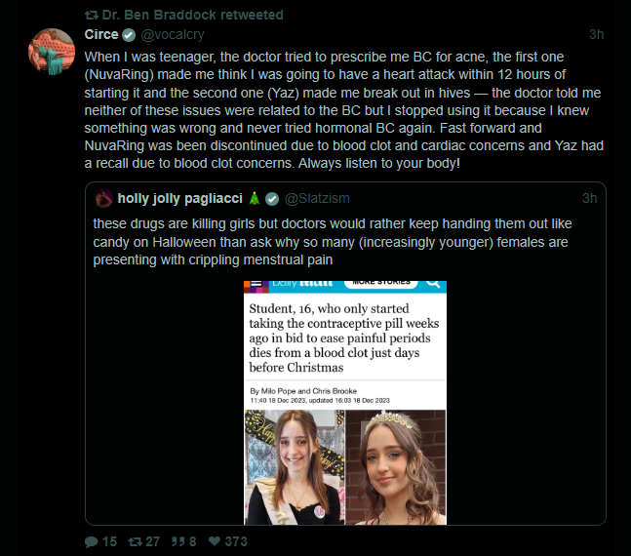This screenshot has width=631, height=556.
Task: Open Dr. Ben Braddock retweeted link
Action: pos(193,15)
